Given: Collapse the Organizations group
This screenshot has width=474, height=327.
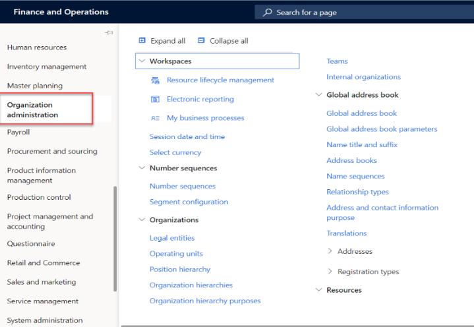Looking at the screenshot, I should click(x=142, y=220).
